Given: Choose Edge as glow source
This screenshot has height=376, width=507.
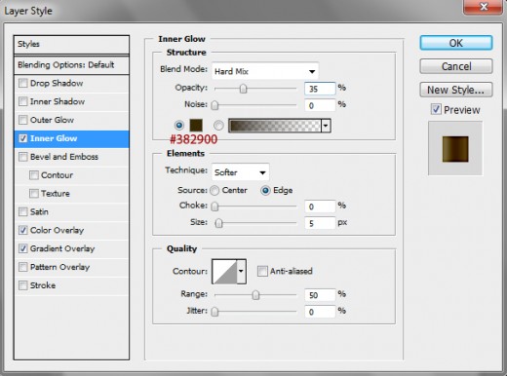Looking at the screenshot, I should click(x=265, y=190).
